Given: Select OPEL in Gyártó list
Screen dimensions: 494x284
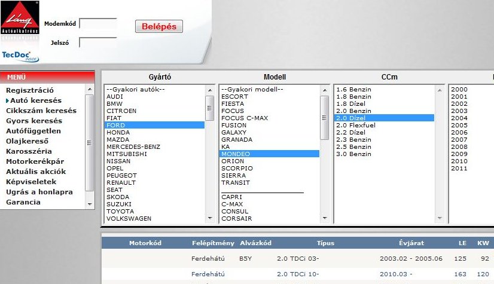Looking at the screenshot, I should (154, 169).
